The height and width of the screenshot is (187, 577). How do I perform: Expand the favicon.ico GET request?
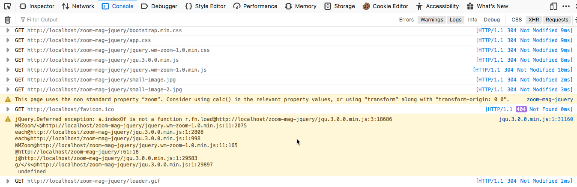click(7, 109)
